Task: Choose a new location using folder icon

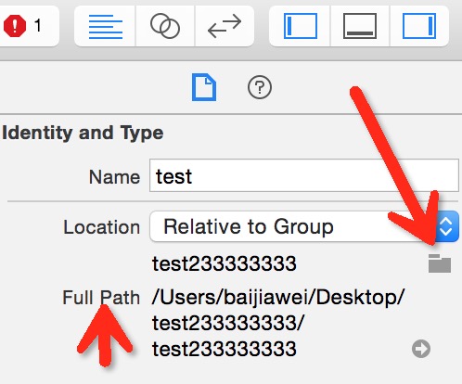Action: 440,263
